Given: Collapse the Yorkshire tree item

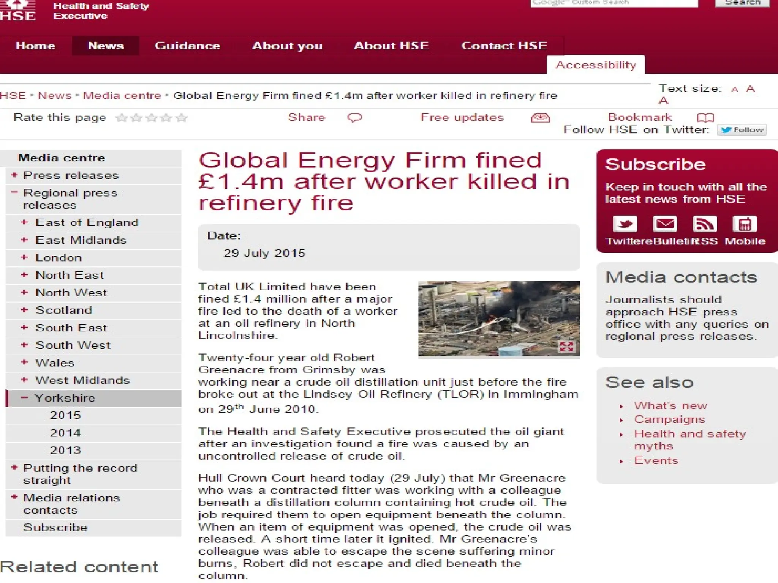Looking at the screenshot, I should 24,397.
